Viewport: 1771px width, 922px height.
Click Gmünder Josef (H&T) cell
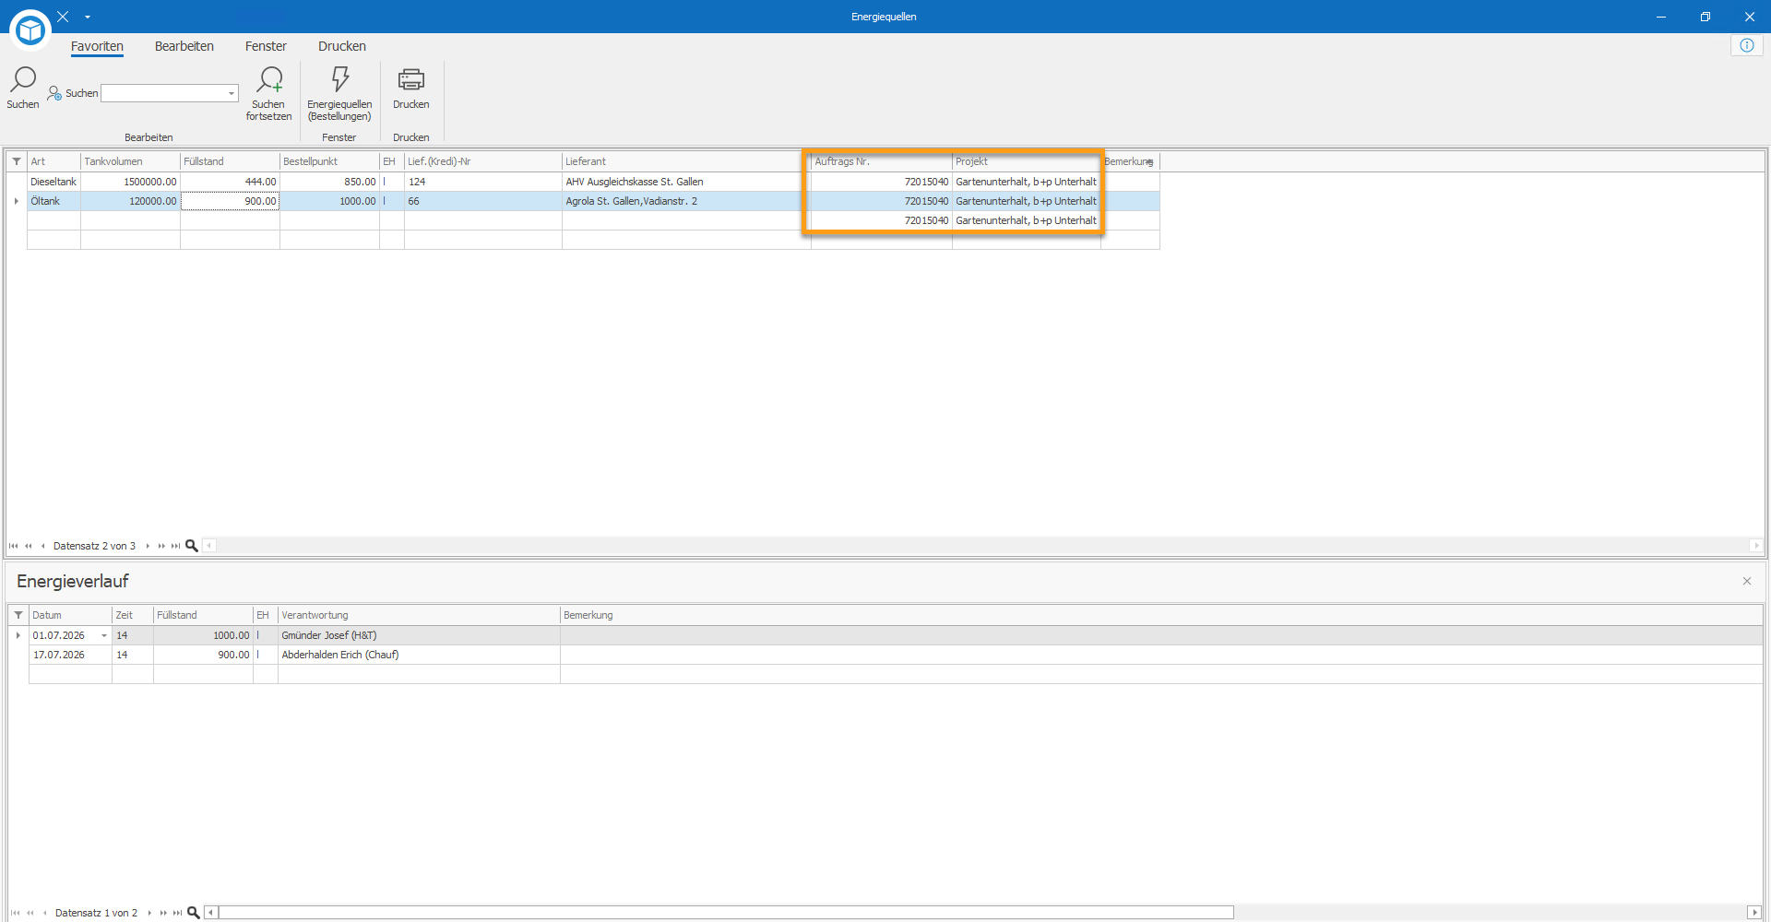[419, 635]
